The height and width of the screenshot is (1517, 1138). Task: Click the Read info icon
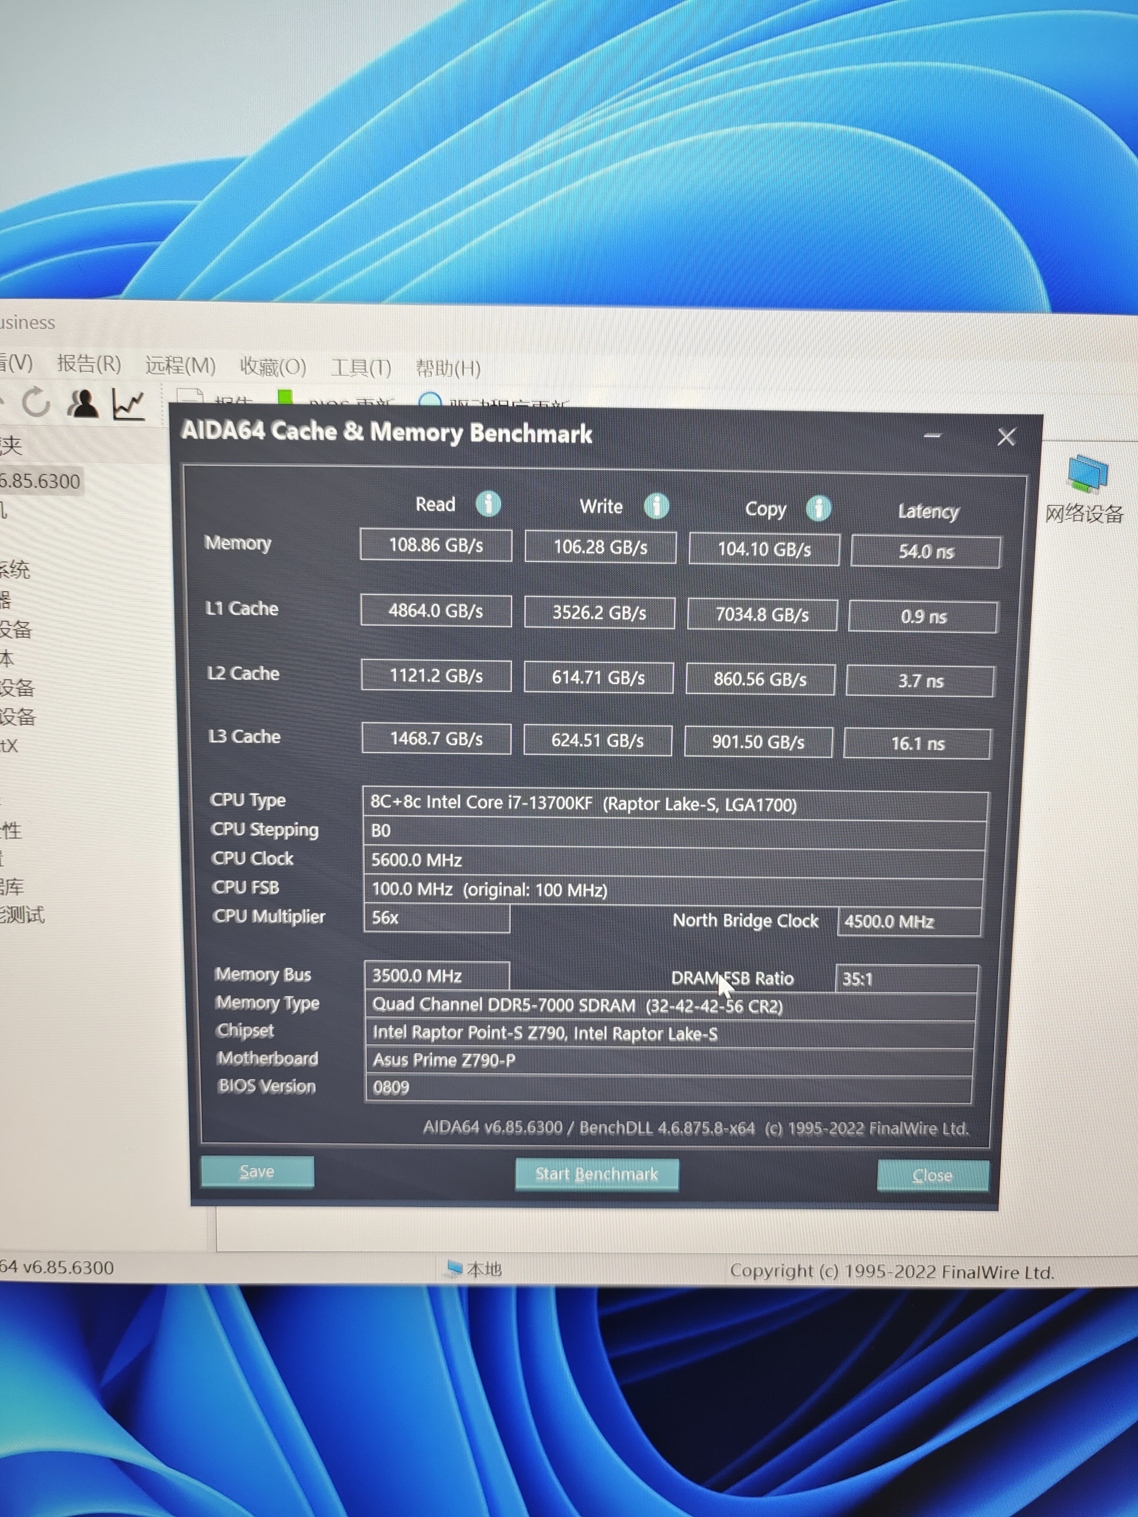[x=488, y=503]
